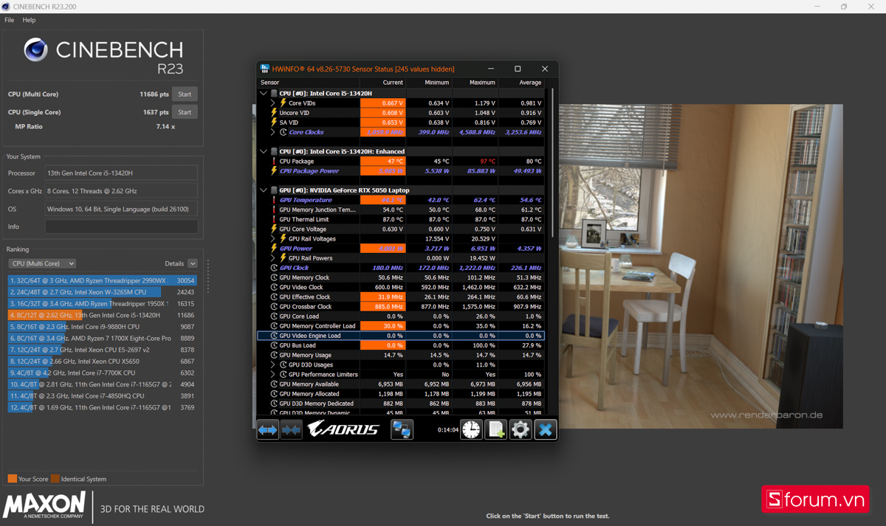Collapse the CPU [#0]: Intel Core i5-13420H group

(x=264, y=94)
